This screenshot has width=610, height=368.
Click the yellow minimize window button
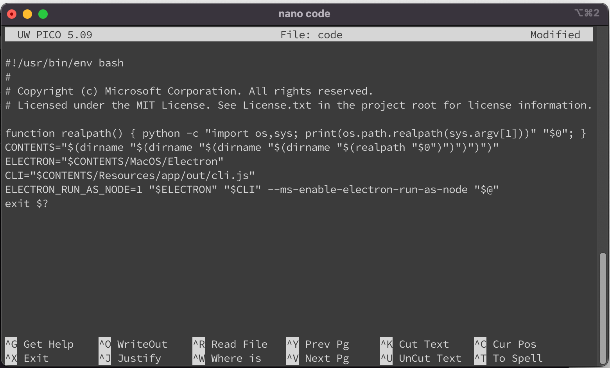[27, 14]
